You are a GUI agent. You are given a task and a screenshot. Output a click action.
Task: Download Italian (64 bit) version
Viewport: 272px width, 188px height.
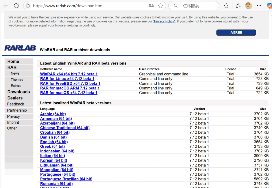(52, 156)
